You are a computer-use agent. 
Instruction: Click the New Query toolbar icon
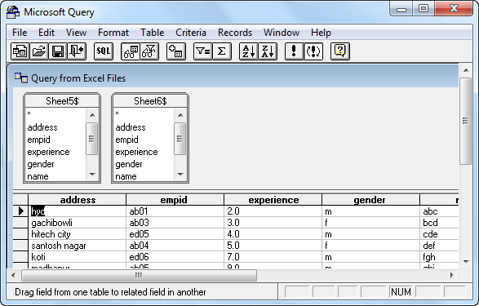(20, 51)
